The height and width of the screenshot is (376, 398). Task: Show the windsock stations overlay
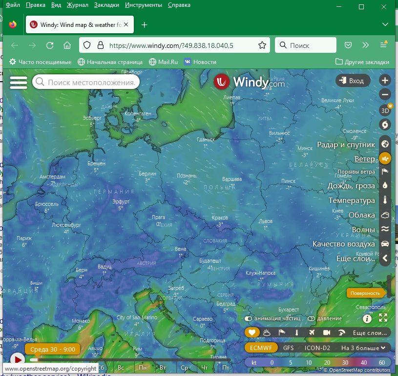pyautogui.click(x=282, y=332)
